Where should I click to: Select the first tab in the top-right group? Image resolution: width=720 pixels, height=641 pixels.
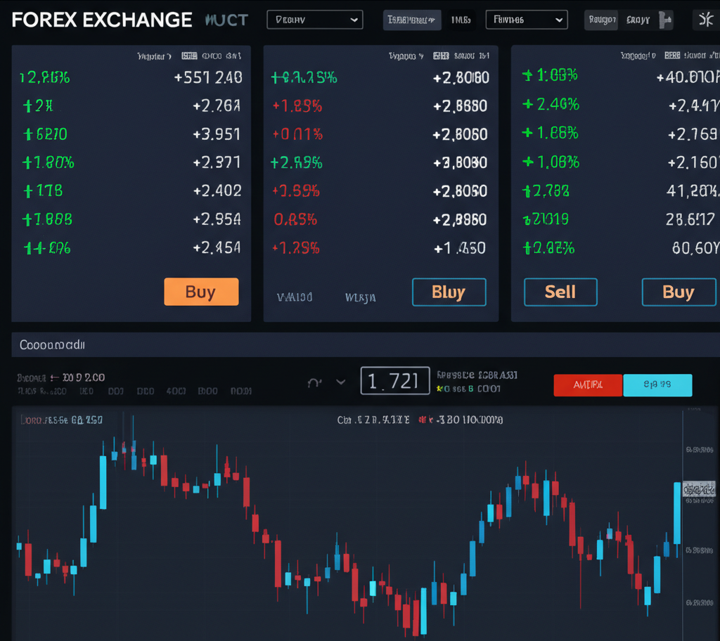[x=601, y=20]
